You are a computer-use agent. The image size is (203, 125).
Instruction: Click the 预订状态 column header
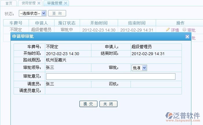coord(67,23)
